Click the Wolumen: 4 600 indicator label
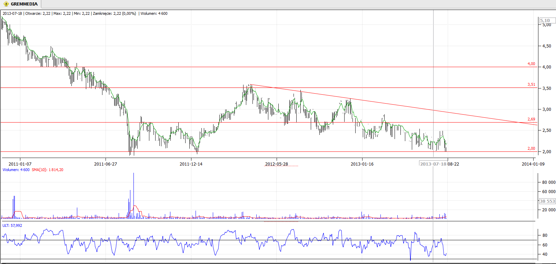 click(16, 170)
